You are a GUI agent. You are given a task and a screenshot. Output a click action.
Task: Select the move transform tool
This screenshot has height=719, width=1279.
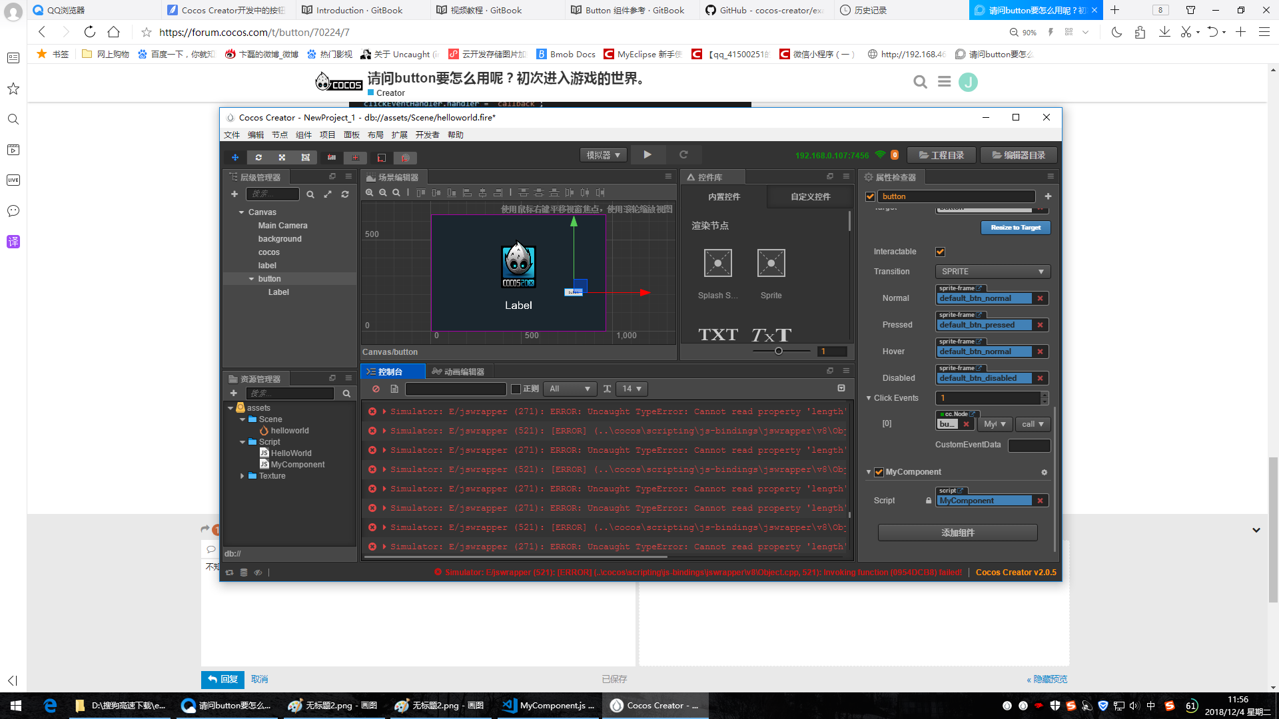tap(235, 158)
